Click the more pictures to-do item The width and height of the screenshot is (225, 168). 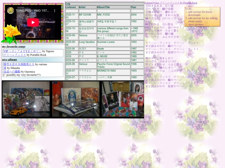[x=196, y=24]
